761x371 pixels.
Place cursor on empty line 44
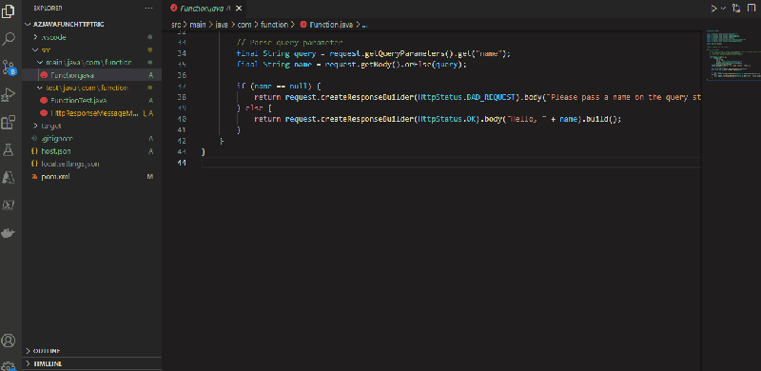pyautogui.click(x=451, y=164)
